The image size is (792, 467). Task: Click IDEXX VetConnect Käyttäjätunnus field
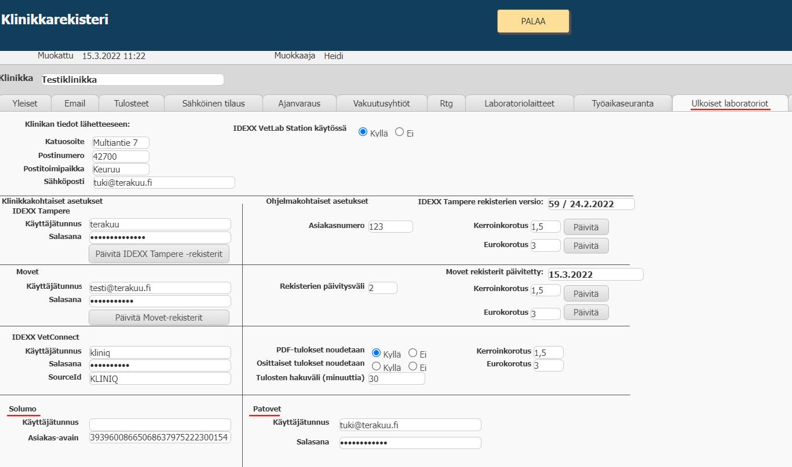(160, 352)
